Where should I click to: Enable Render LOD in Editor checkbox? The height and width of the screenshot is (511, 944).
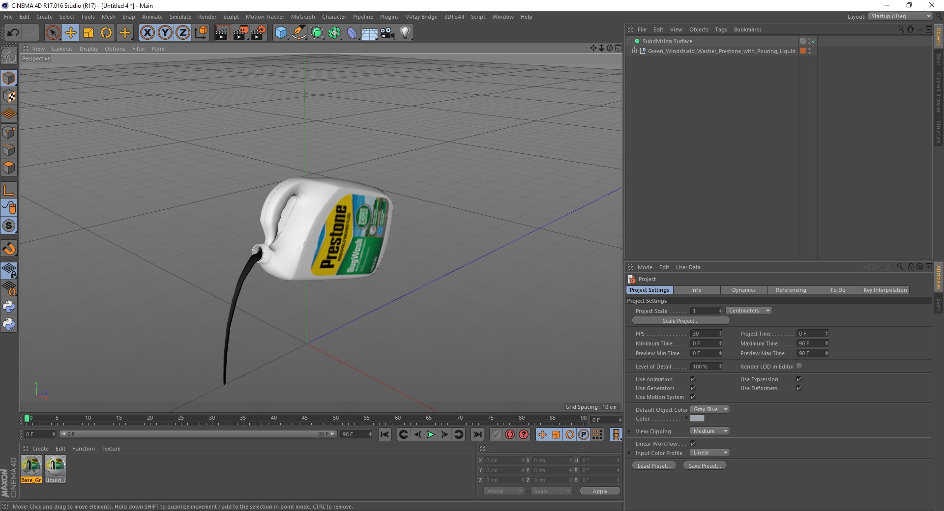pos(799,366)
